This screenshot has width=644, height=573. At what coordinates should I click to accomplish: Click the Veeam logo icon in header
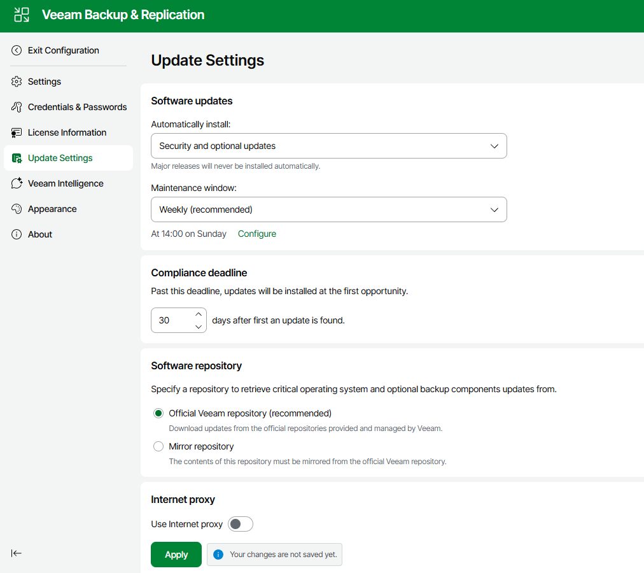click(22, 15)
